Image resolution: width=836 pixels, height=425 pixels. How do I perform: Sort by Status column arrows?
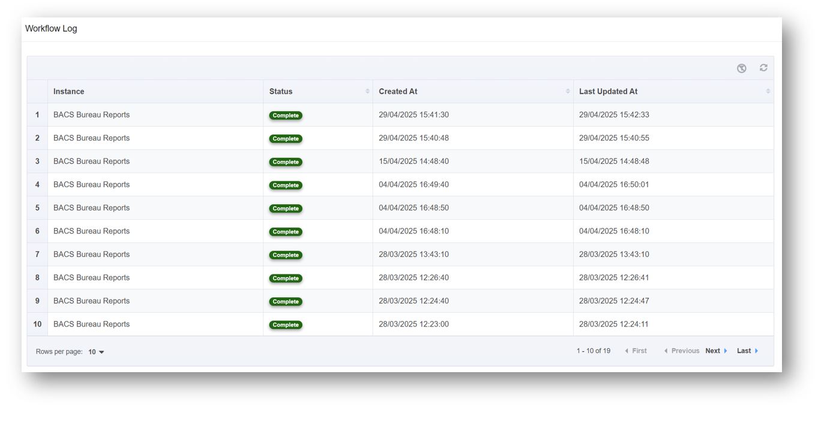pyautogui.click(x=367, y=91)
